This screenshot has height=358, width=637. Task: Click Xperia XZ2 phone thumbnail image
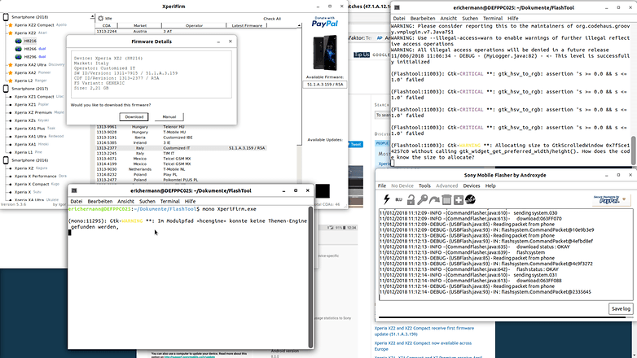pos(324,53)
